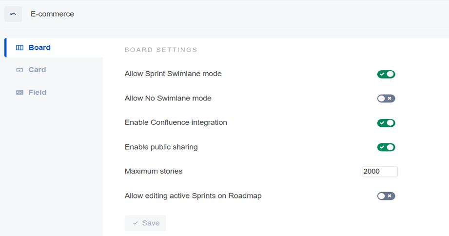
Task: Click the Card icon in sidebar
Action: point(20,70)
